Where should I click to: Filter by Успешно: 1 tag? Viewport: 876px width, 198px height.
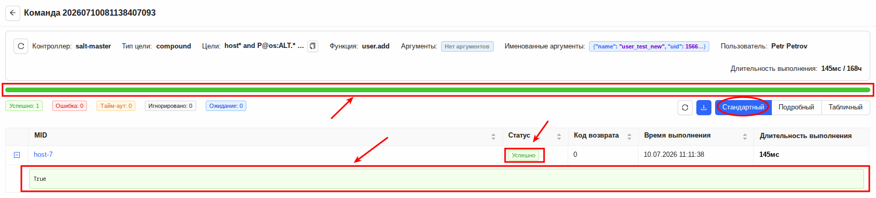(24, 106)
